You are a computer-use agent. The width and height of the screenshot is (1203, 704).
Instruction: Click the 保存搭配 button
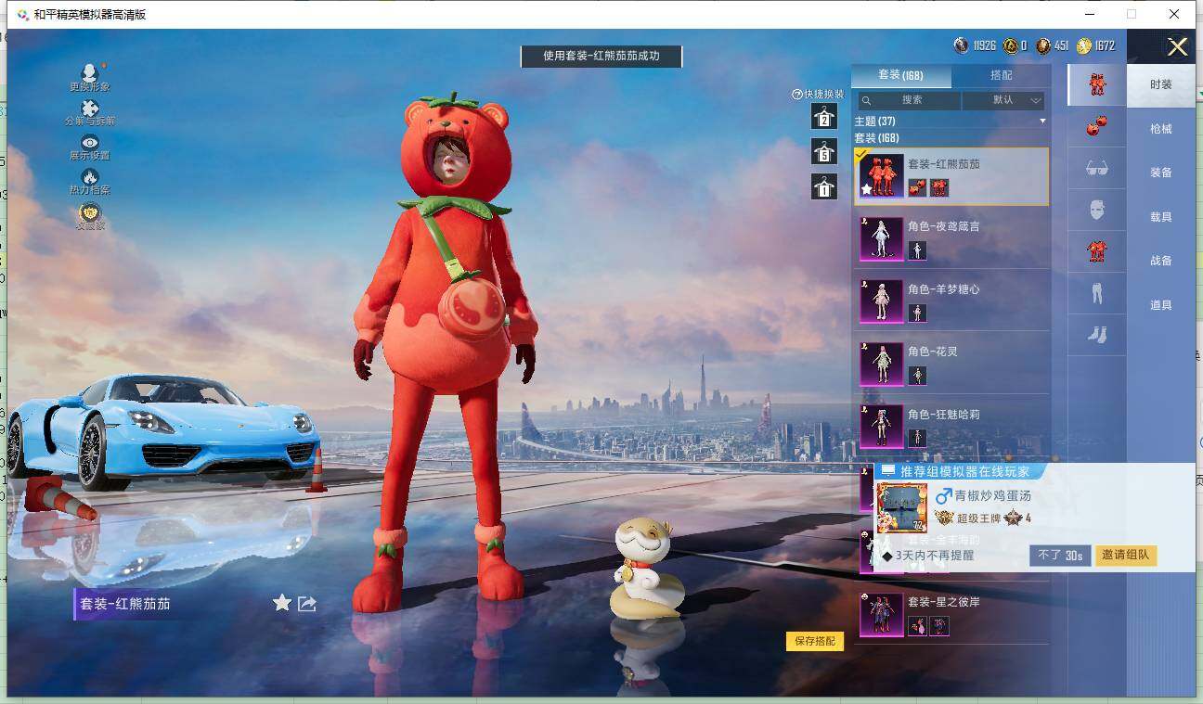click(815, 641)
